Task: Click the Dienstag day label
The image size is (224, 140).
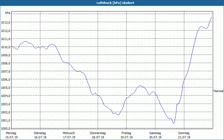Action: point(40,133)
